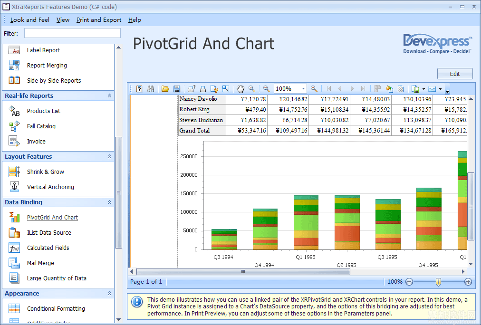Click the Watermark toolbar icon

401,89
